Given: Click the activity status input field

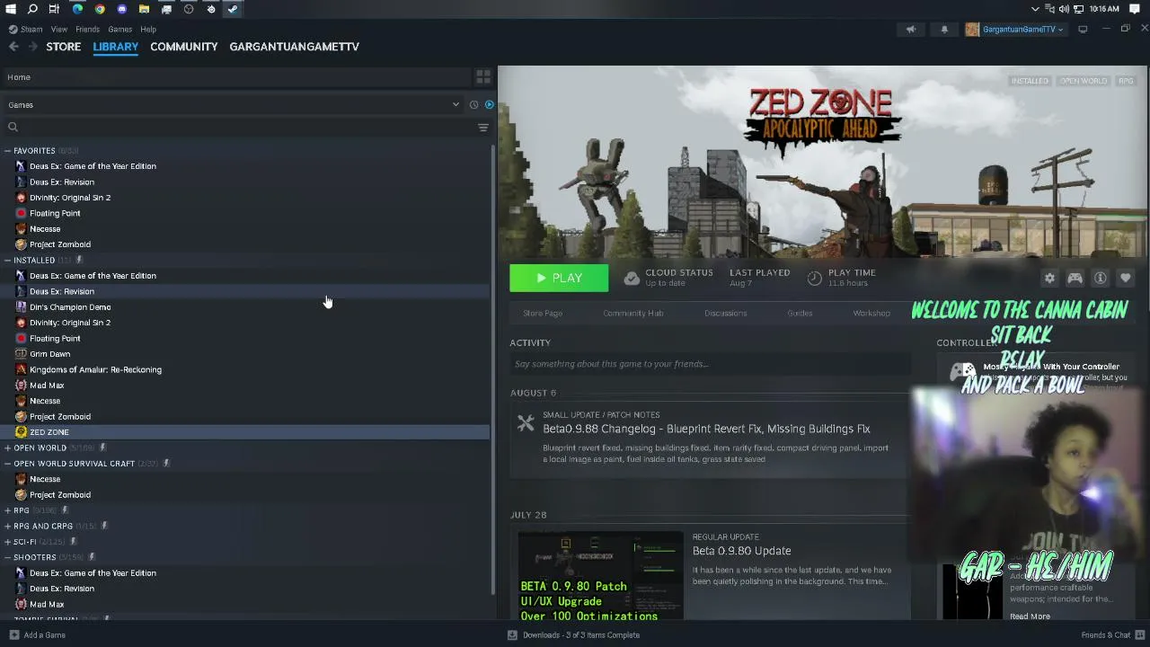Looking at the screenshot, I should [710, 364].
